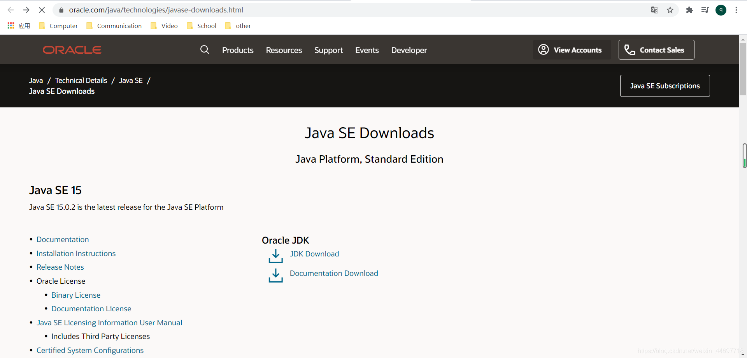747x358 pixels.
Task: Open the Products menu
Action: tap(238, 50)
